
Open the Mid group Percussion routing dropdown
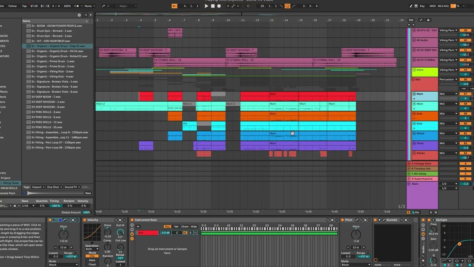coord(448,79)
